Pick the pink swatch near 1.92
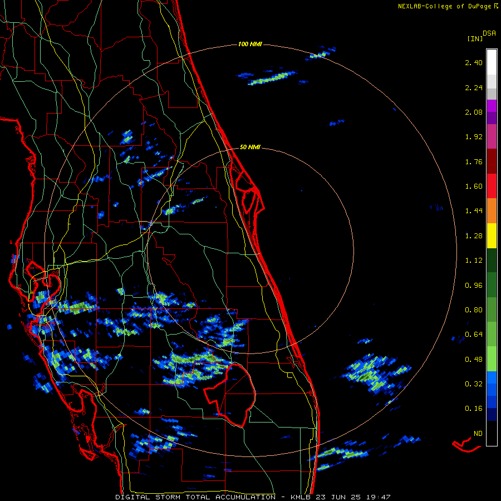The height and width of the screenshot is (501, 501). point(492,137)
